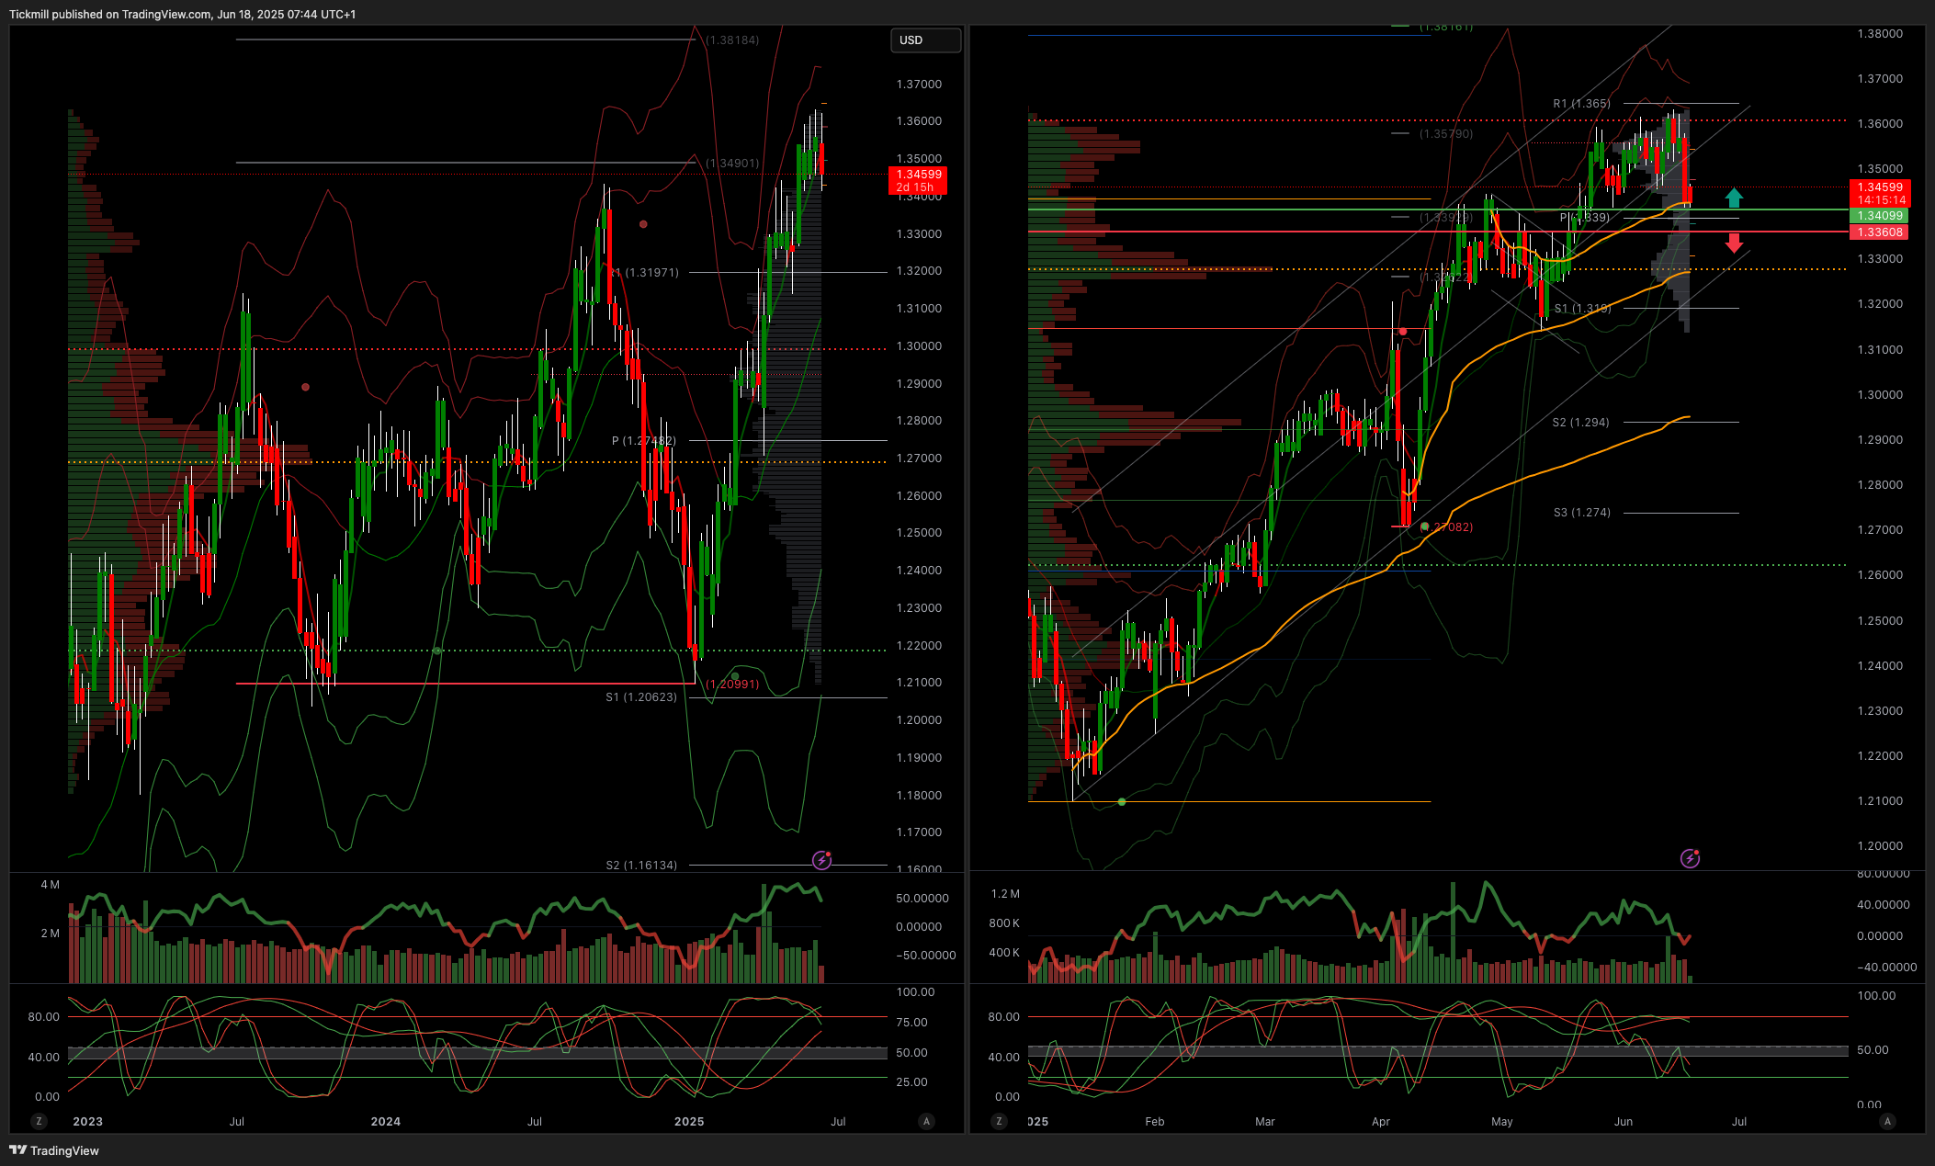Viewport: 1935px width, 1166px height.
Task: Click 2025 on the left chart time axis
Action: (689, 1122)
